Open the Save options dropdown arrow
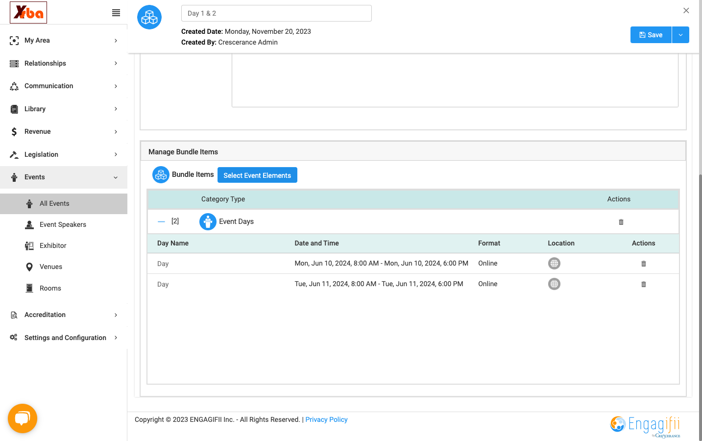 tap(680, 35)
